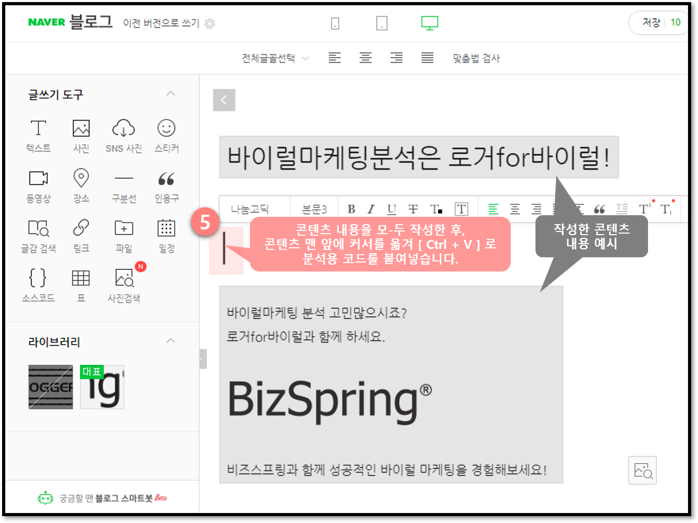Open NAVER 블로그 logo link
This screenshot has width=698, height=523.
[70, 22]
